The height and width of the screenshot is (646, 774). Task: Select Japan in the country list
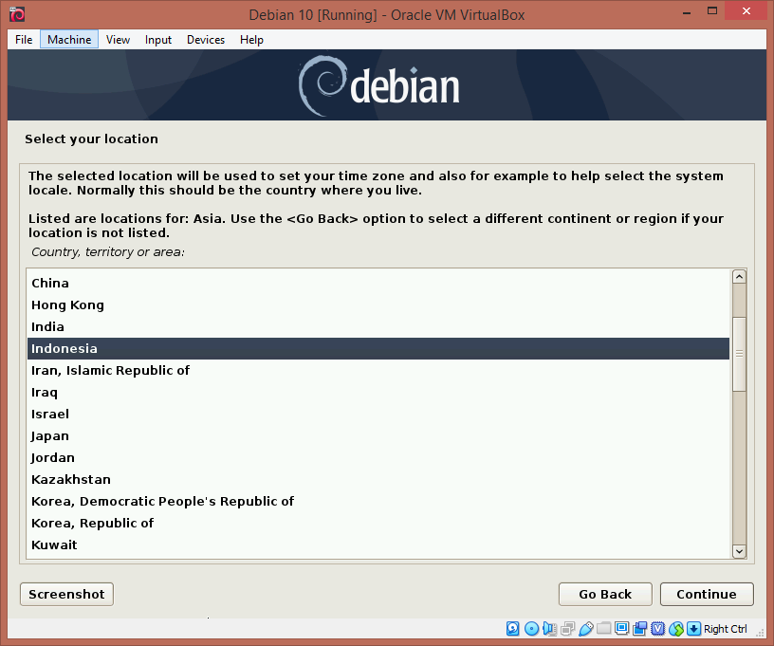click(378, 435)
